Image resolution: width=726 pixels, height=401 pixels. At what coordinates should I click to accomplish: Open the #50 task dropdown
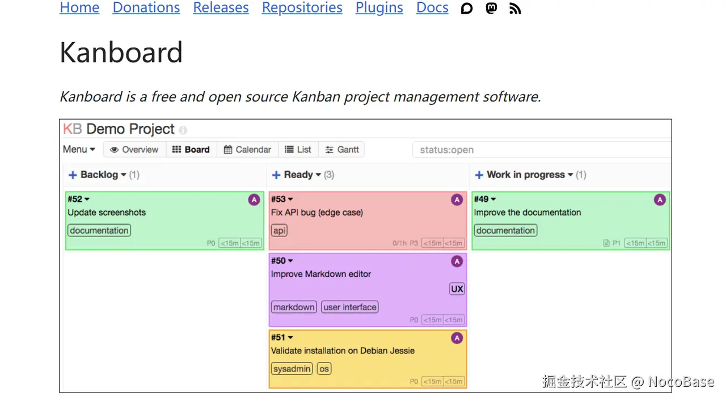pos(282,261)
